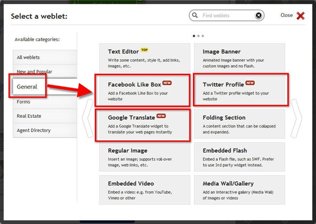Viewport: 316px width, 224px height.
Task: Click the 'Select a weblet:' heading
Action: tap(39, 16)
